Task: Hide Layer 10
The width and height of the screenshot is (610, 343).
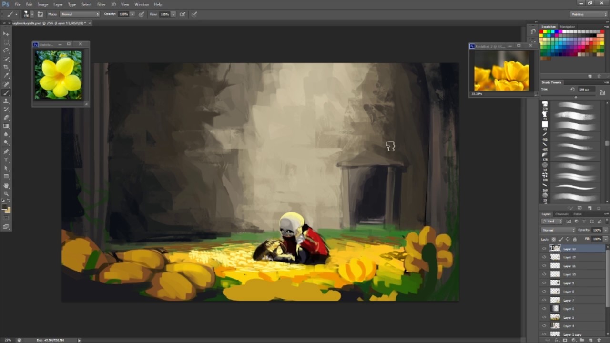Action: [x=544, y=274]
